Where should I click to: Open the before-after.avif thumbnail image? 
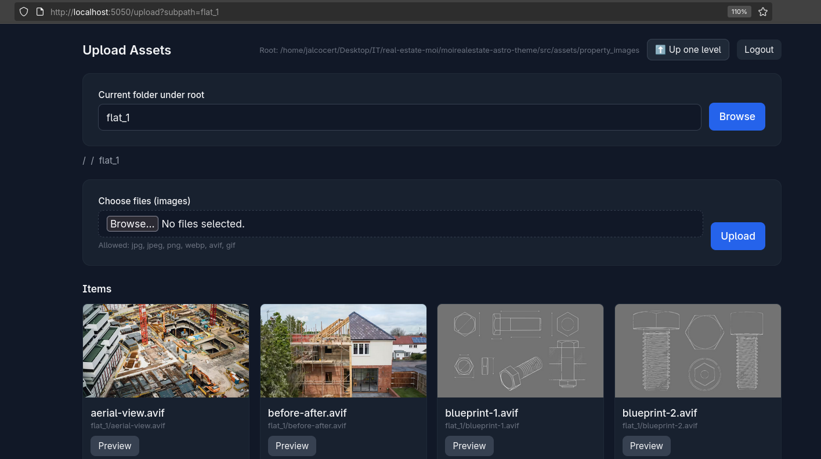pos(343,350)
